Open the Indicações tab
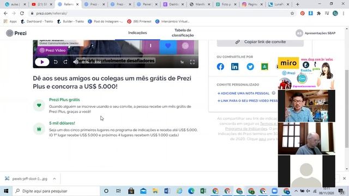Image resolution: width=349 pixels, height=196 pixels. coord(137,33)
